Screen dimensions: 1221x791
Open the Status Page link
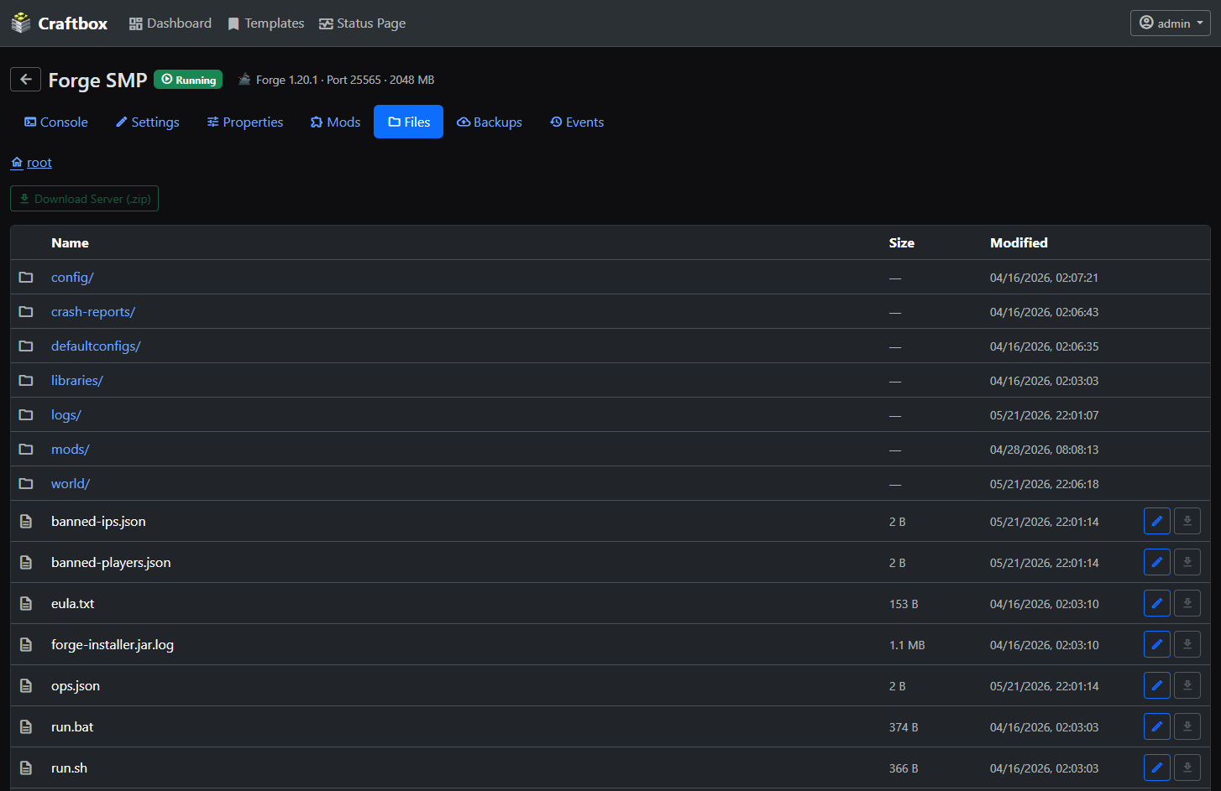pyautogui.click(x=362, y=23)
